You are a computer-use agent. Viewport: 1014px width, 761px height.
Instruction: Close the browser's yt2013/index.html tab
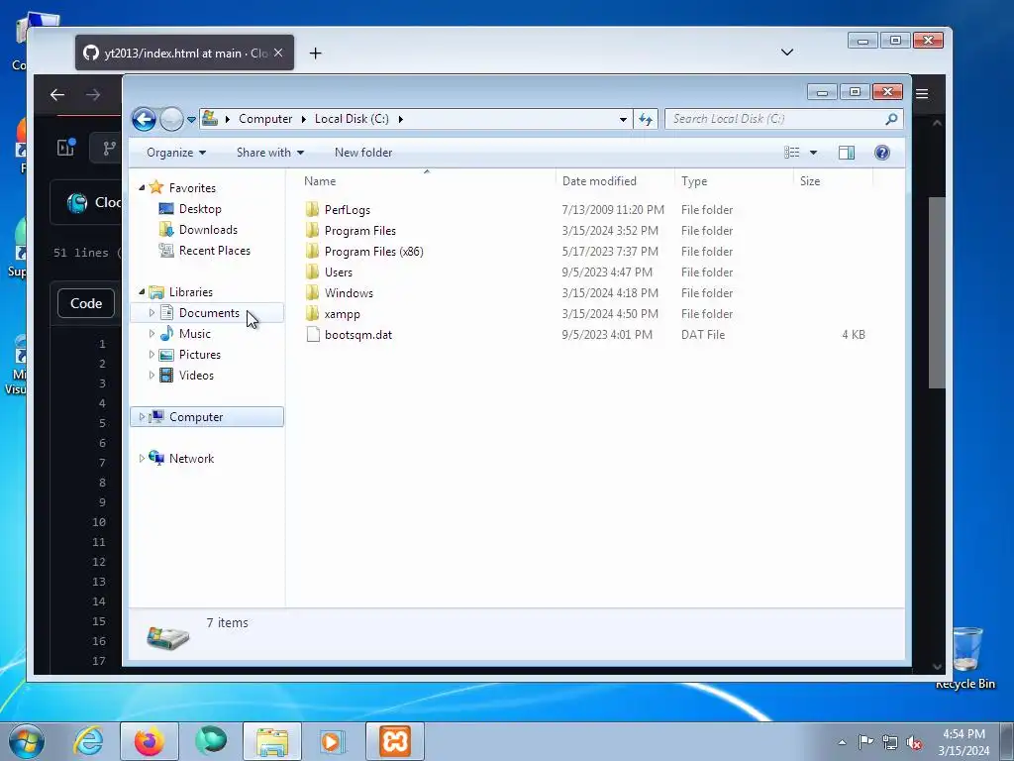point(278,54)
